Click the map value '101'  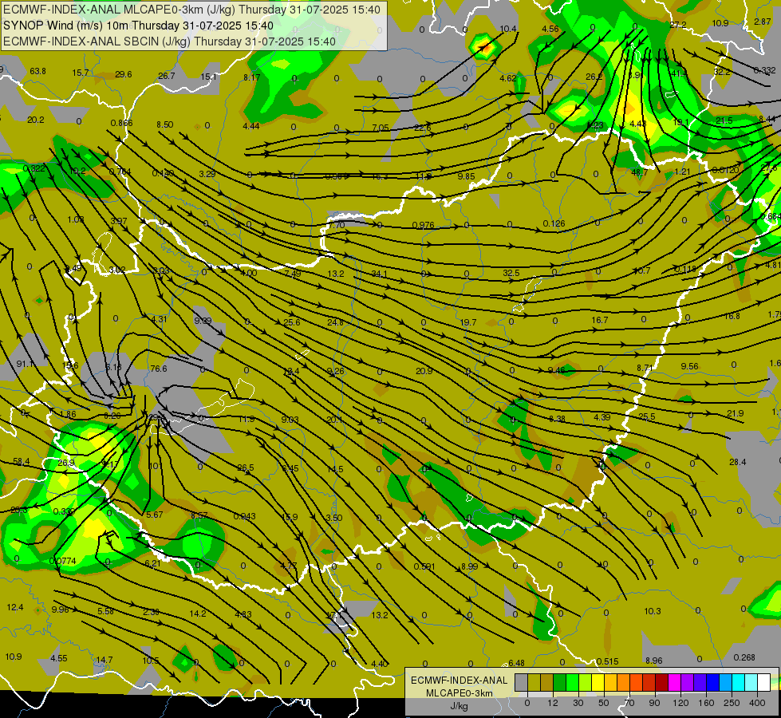(156, 466)
